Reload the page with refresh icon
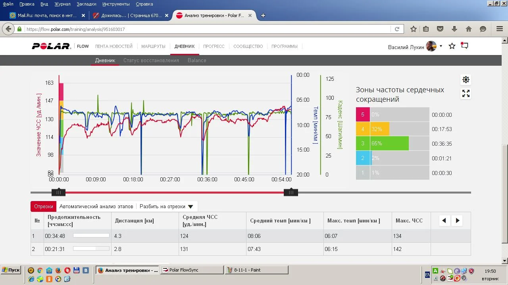 [397, 29]
